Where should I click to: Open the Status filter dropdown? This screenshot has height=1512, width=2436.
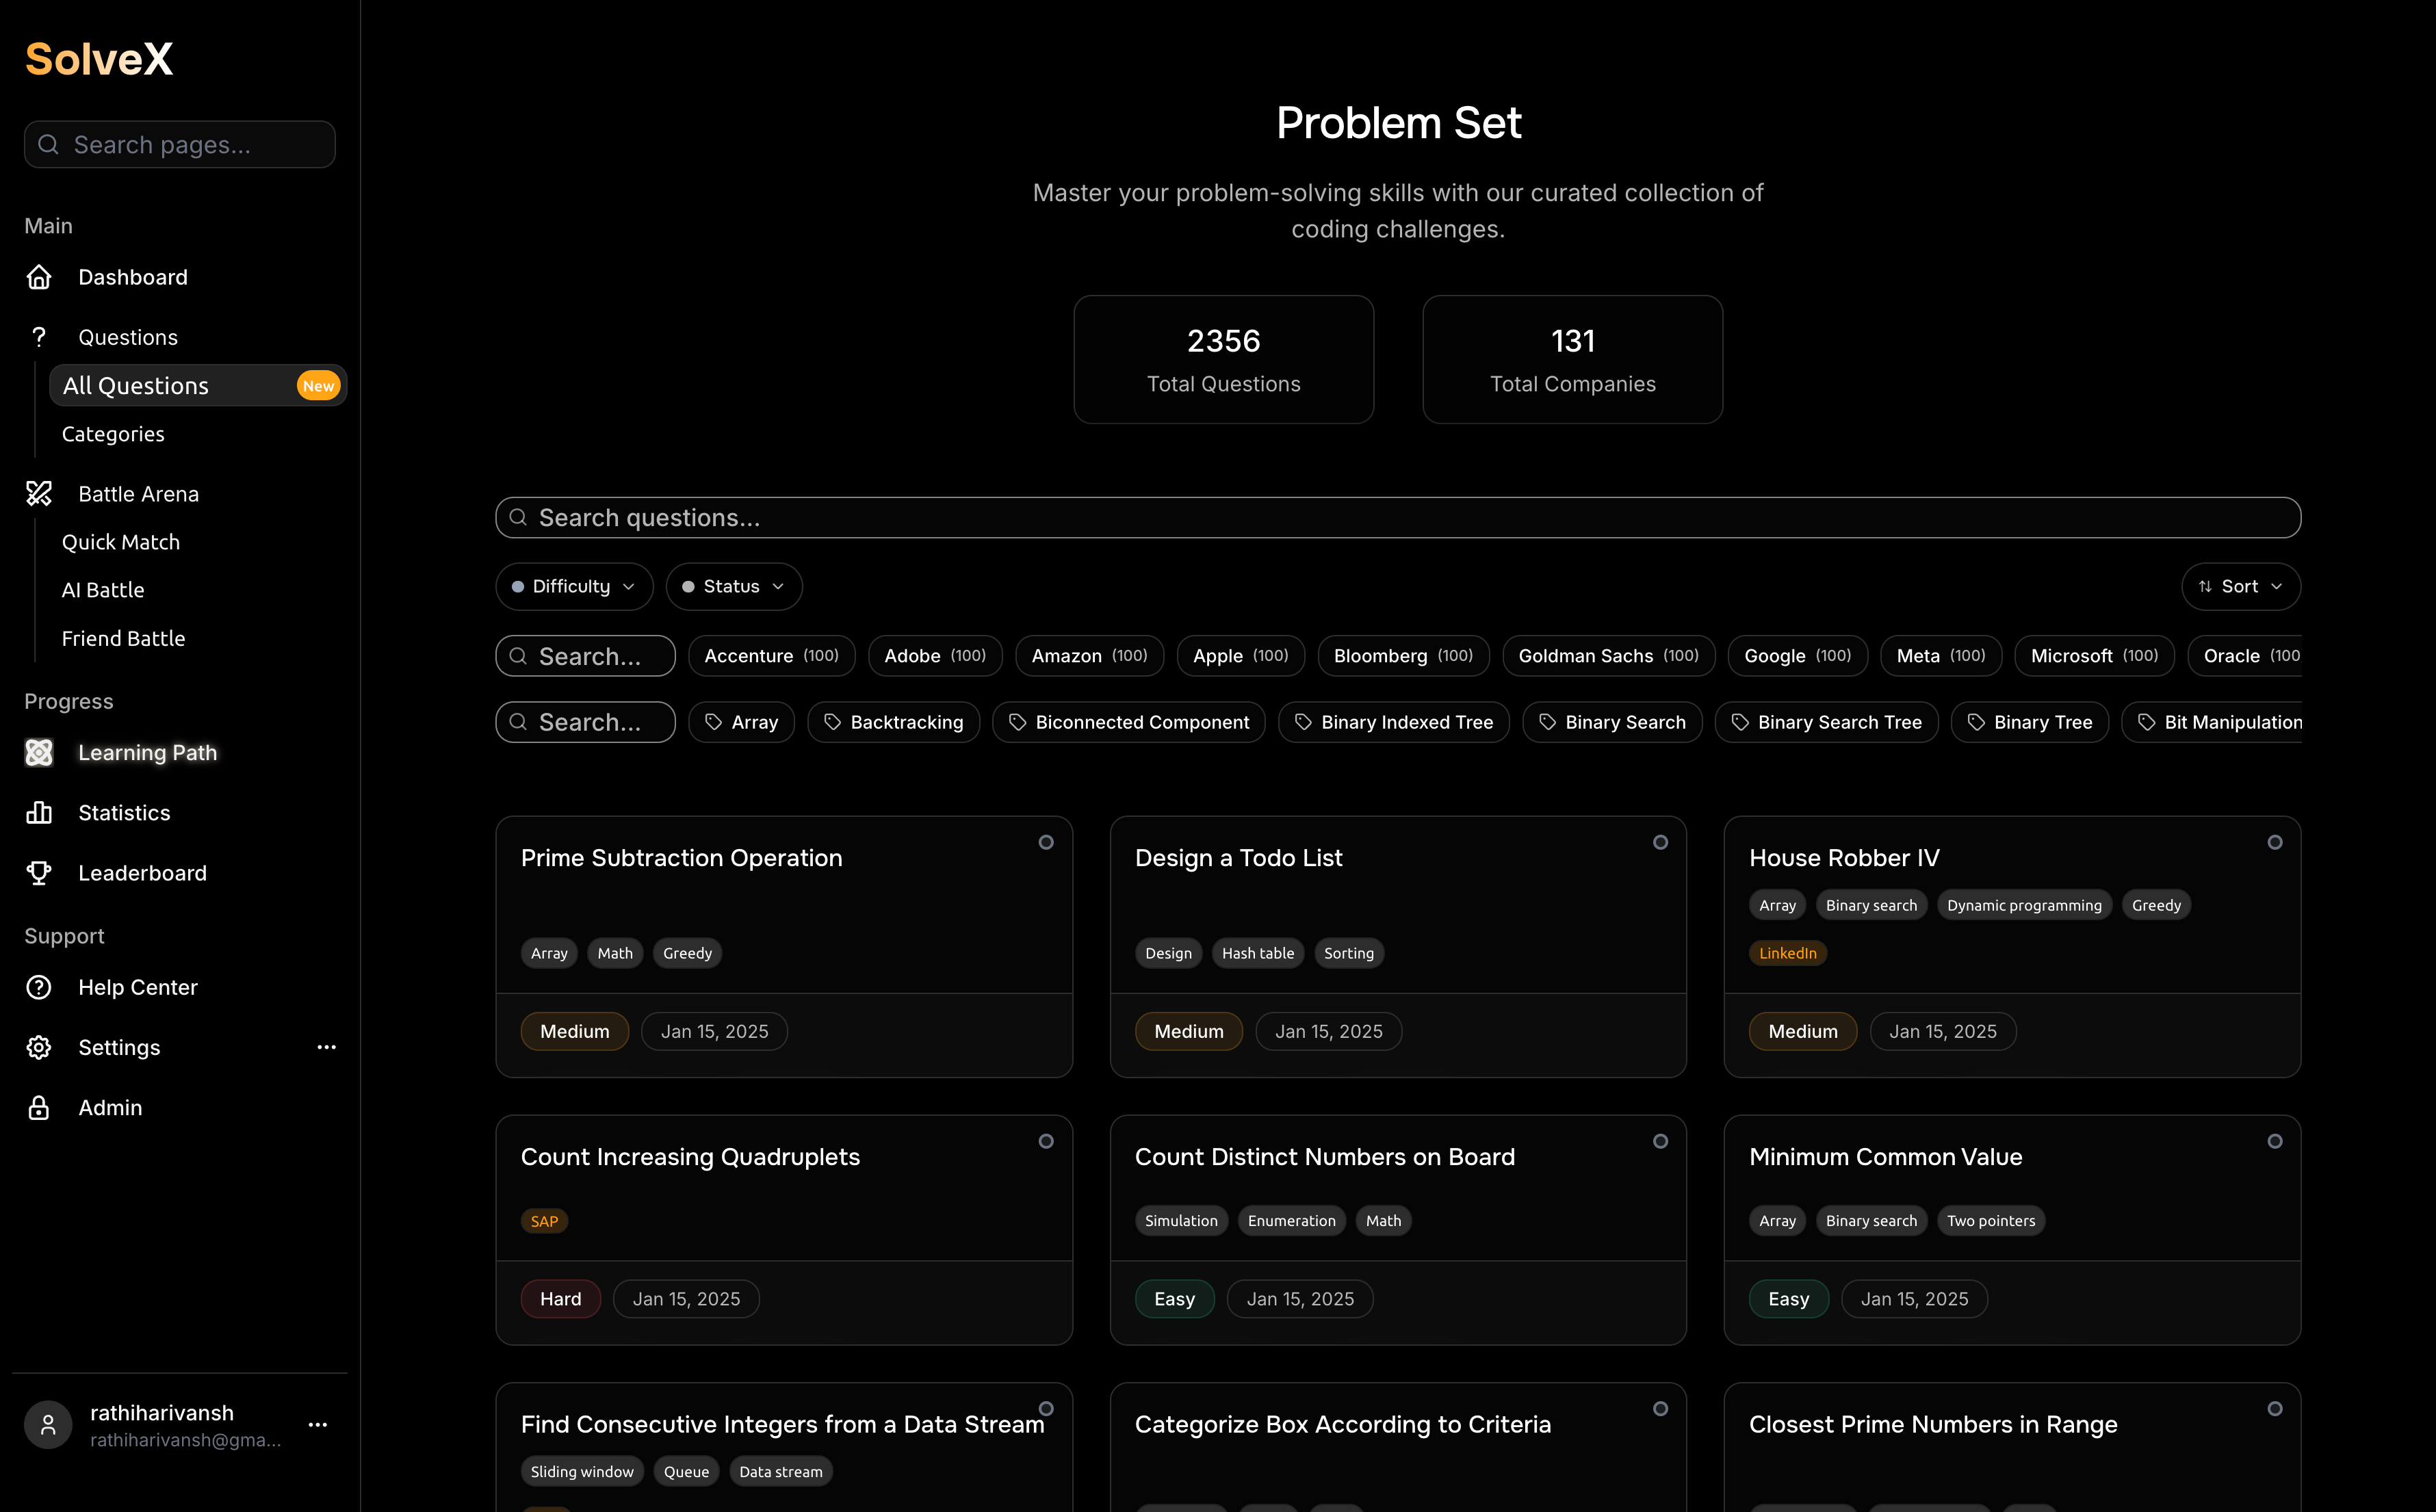pyautogui.click(x=733, y=586)
